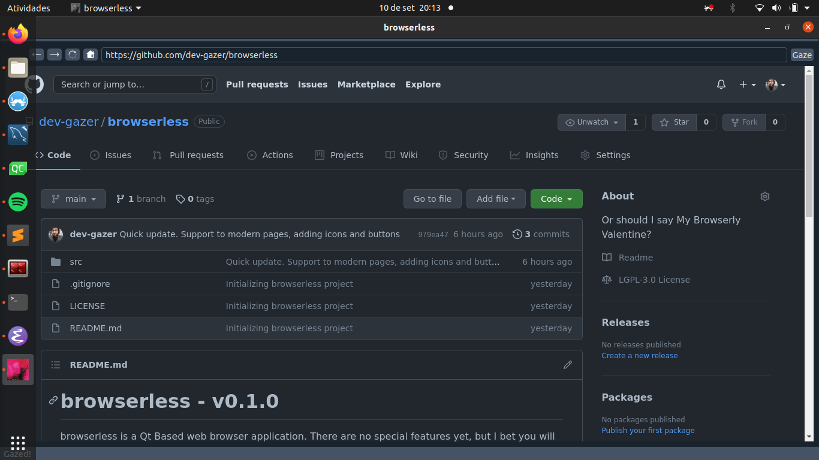Open dev-gazer owner profile link
The width and height of the screenshot is (819, 460).
(69, 122)
